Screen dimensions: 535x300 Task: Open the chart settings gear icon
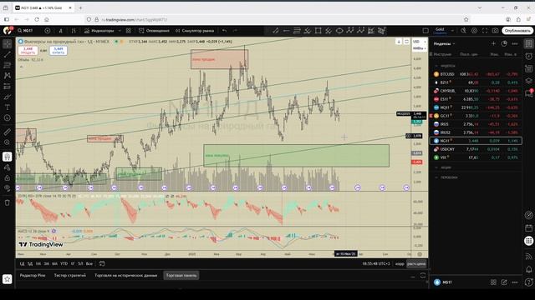click(474, 31)
